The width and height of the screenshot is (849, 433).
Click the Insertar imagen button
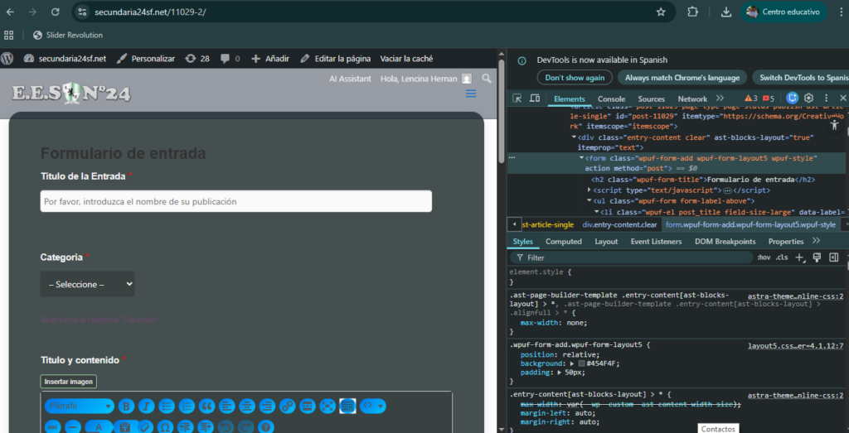(68, 382)
